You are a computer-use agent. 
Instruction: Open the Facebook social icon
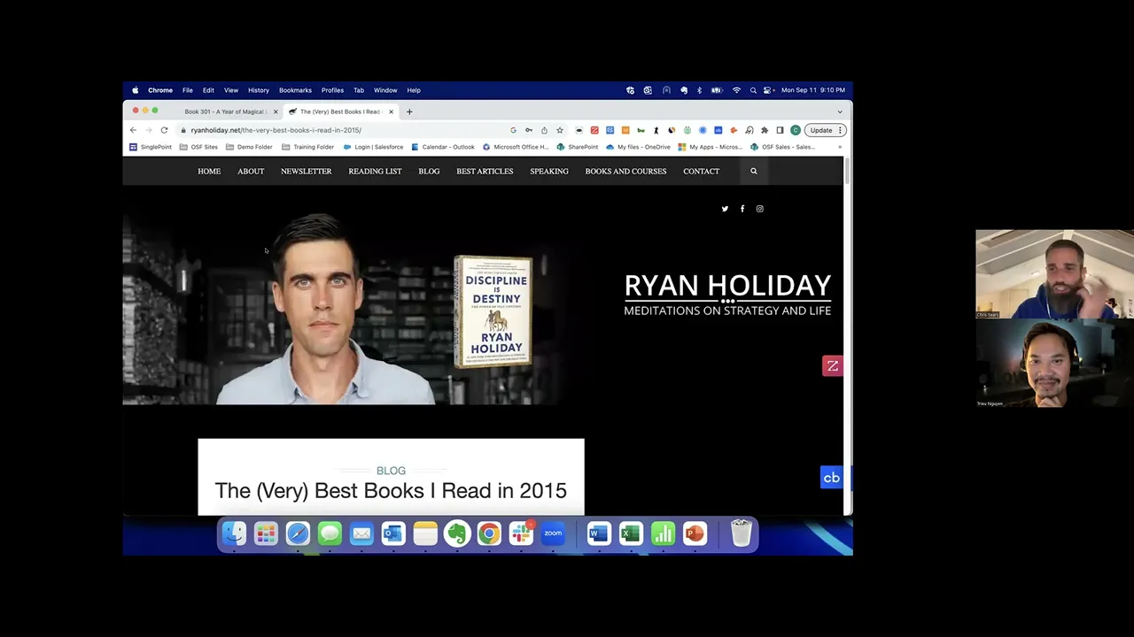(x=742, y=209)
